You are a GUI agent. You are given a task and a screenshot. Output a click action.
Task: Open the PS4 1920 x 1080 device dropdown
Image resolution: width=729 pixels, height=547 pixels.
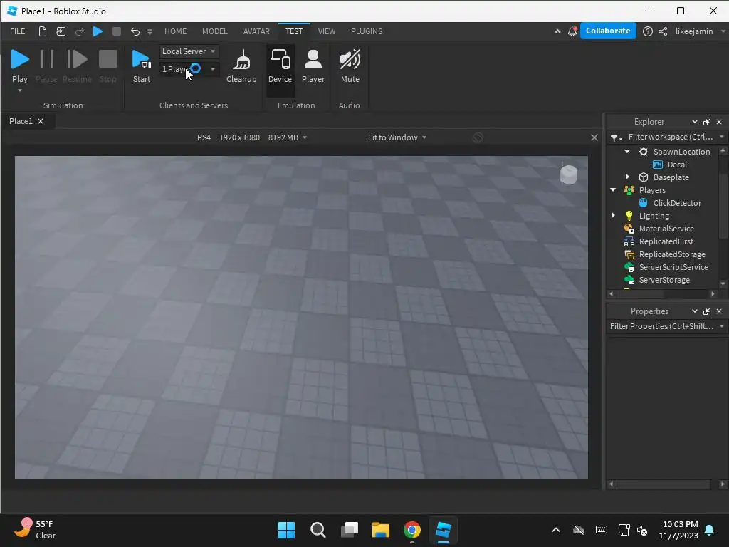pyautogui.click(x=251, y=137)
